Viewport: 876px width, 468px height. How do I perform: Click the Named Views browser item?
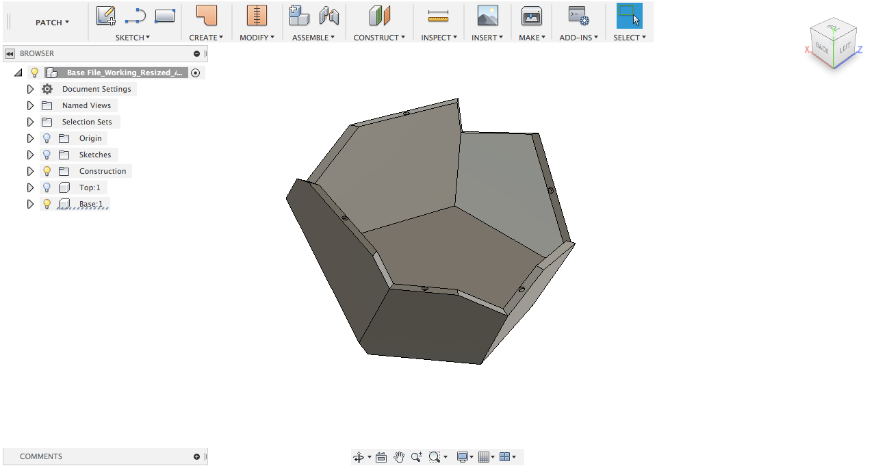(x=86, y=105)
